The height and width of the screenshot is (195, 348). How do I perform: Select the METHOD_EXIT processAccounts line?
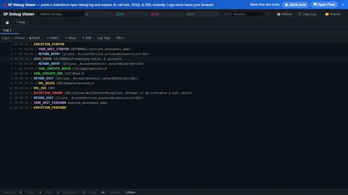[x=174, y=98]
